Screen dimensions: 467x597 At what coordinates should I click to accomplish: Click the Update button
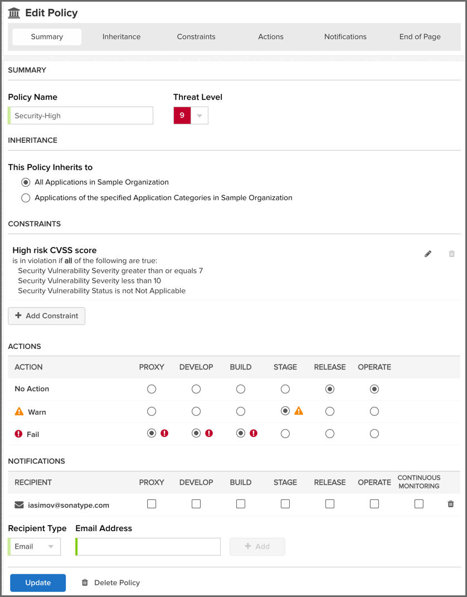38,583
